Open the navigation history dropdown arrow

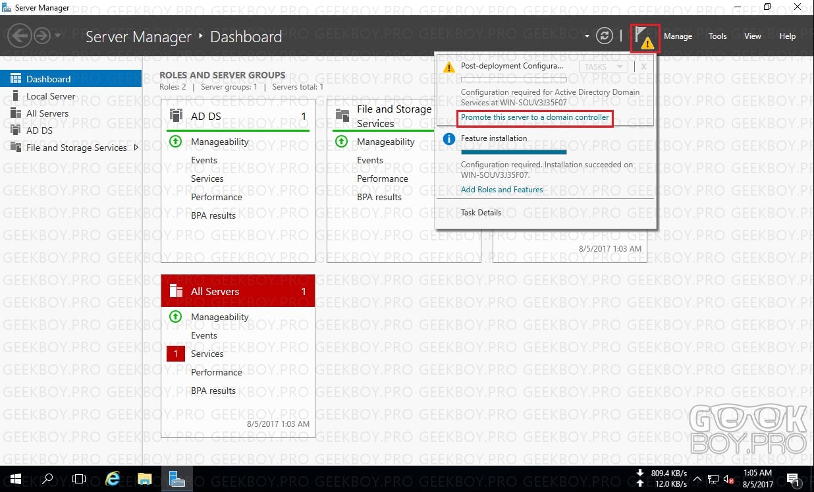59,36
